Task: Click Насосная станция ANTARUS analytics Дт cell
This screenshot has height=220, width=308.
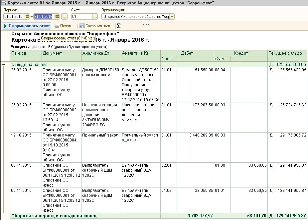Action: coord(101,117)
